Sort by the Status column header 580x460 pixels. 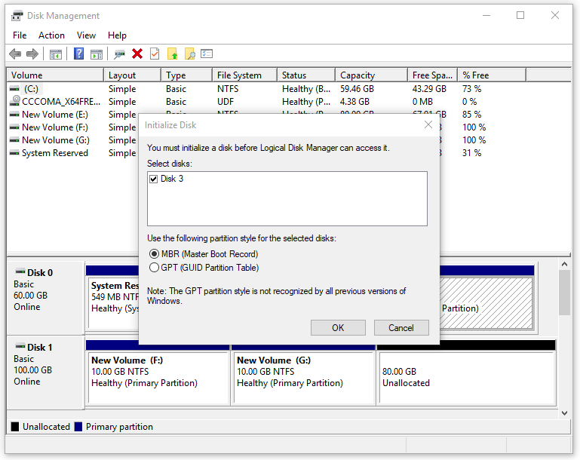coord(306,75)
